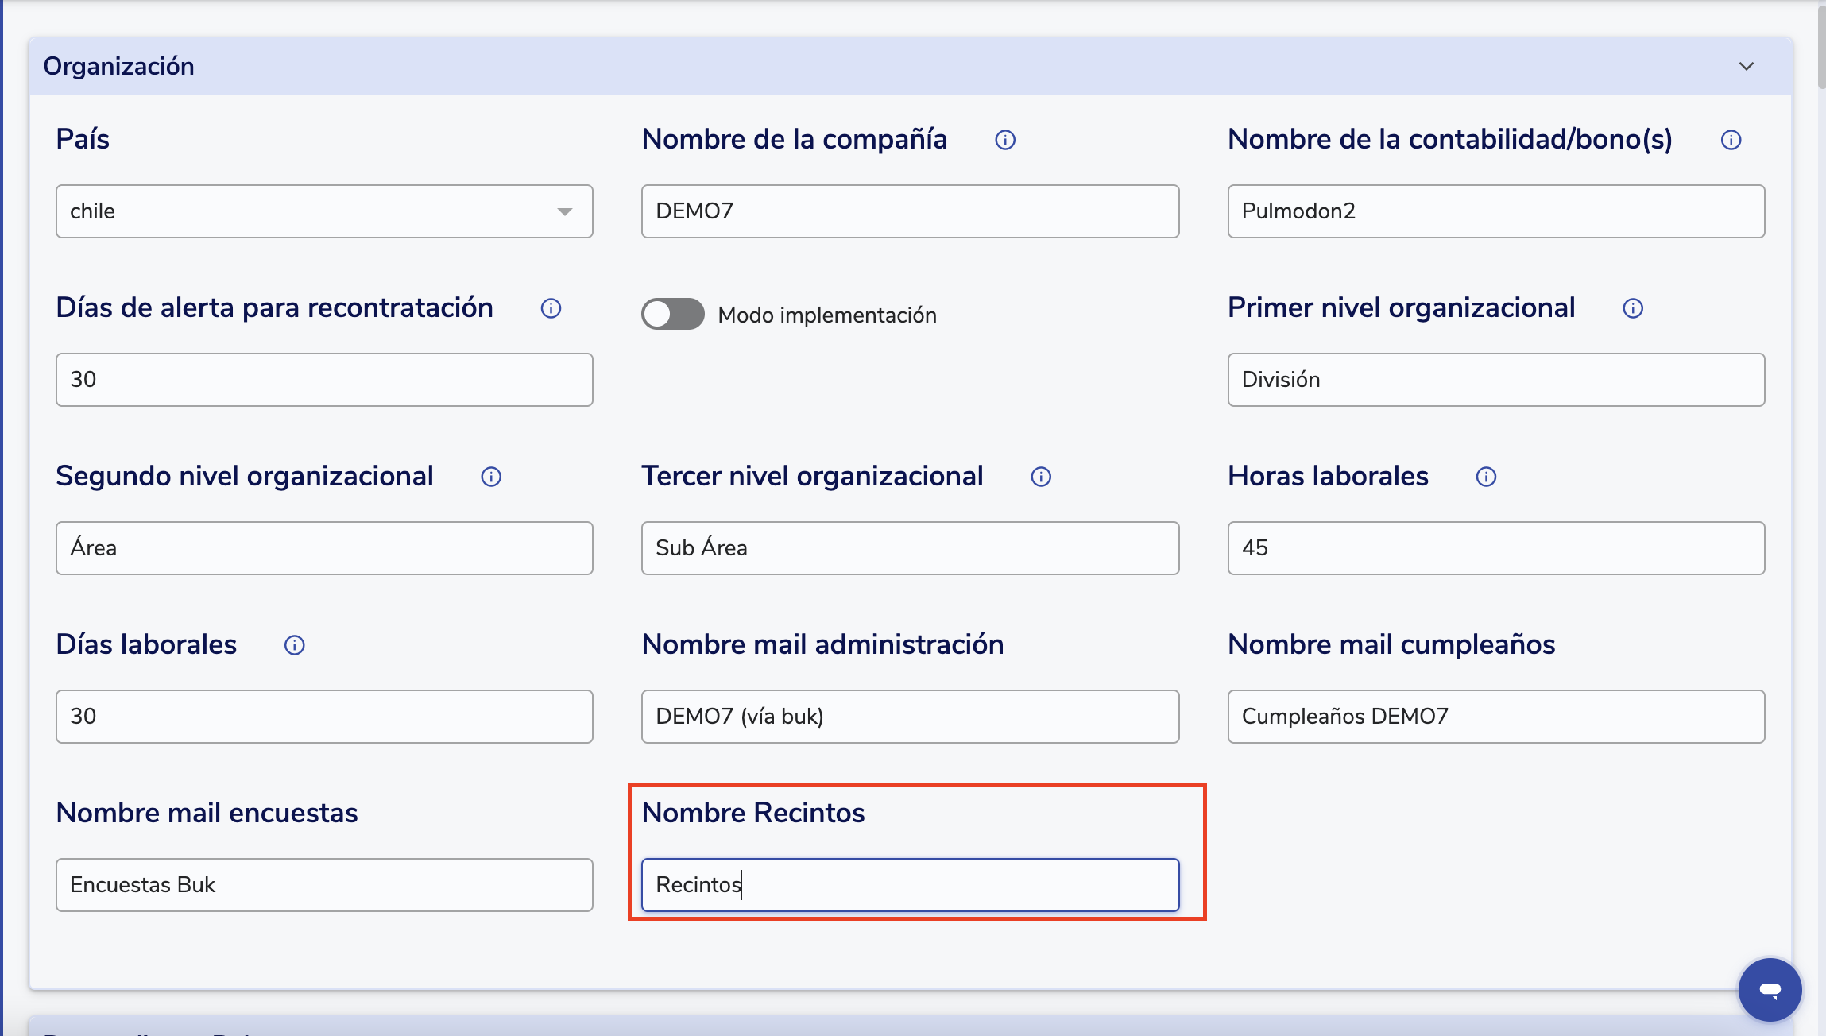The width and height of the screenshot is (1826, 1036).
Task: Click the Cumpleaños DEMO7 input field
Action: (x=1495, y=717)
